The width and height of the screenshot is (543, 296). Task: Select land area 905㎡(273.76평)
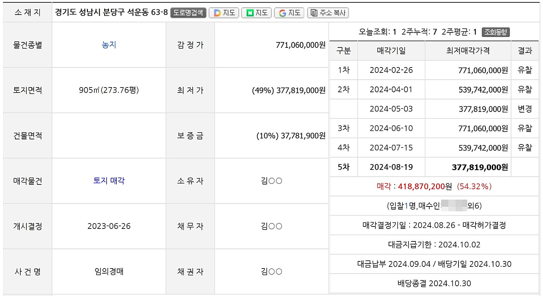click(109, 90)
